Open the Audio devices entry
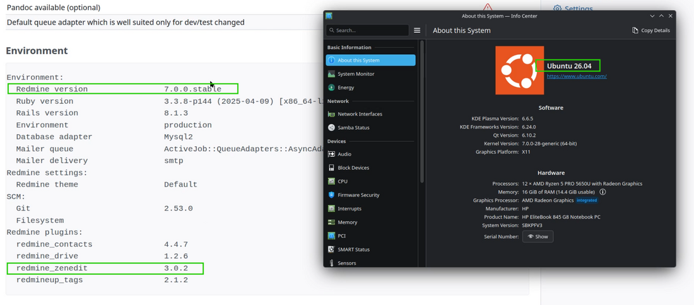694x305 pixels. click(x=370, y=154)
